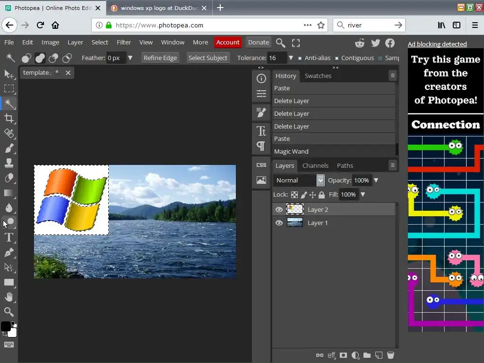The image size is (484, 363).
Task: Open the Paragraph panel icon
Action: point(261,146)
